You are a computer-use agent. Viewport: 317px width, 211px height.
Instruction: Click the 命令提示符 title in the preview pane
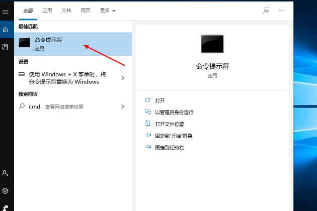coord(212,66)
